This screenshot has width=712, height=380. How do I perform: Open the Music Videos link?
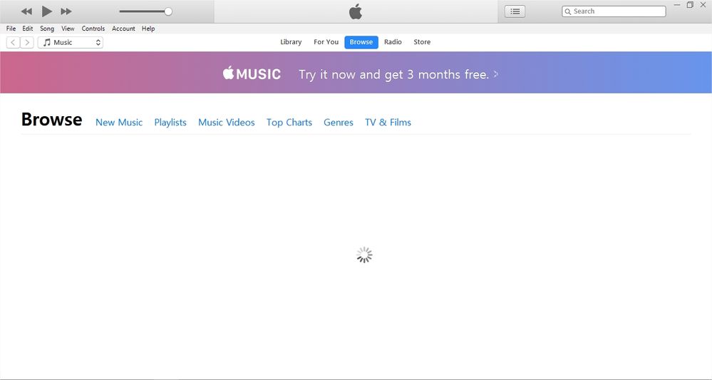[x=226, y=122]
